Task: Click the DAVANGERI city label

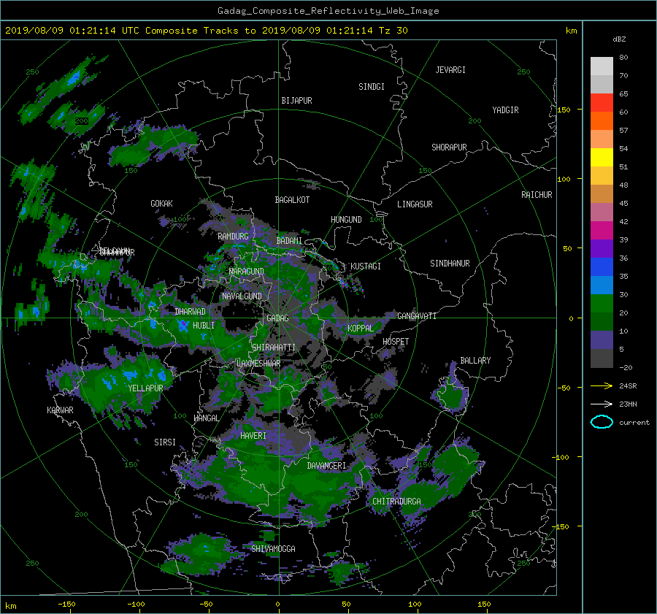Action: [326, 466]
